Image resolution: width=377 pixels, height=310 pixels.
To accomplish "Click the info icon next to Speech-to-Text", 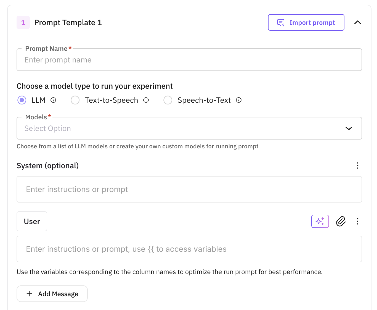I will pos(239,100).
